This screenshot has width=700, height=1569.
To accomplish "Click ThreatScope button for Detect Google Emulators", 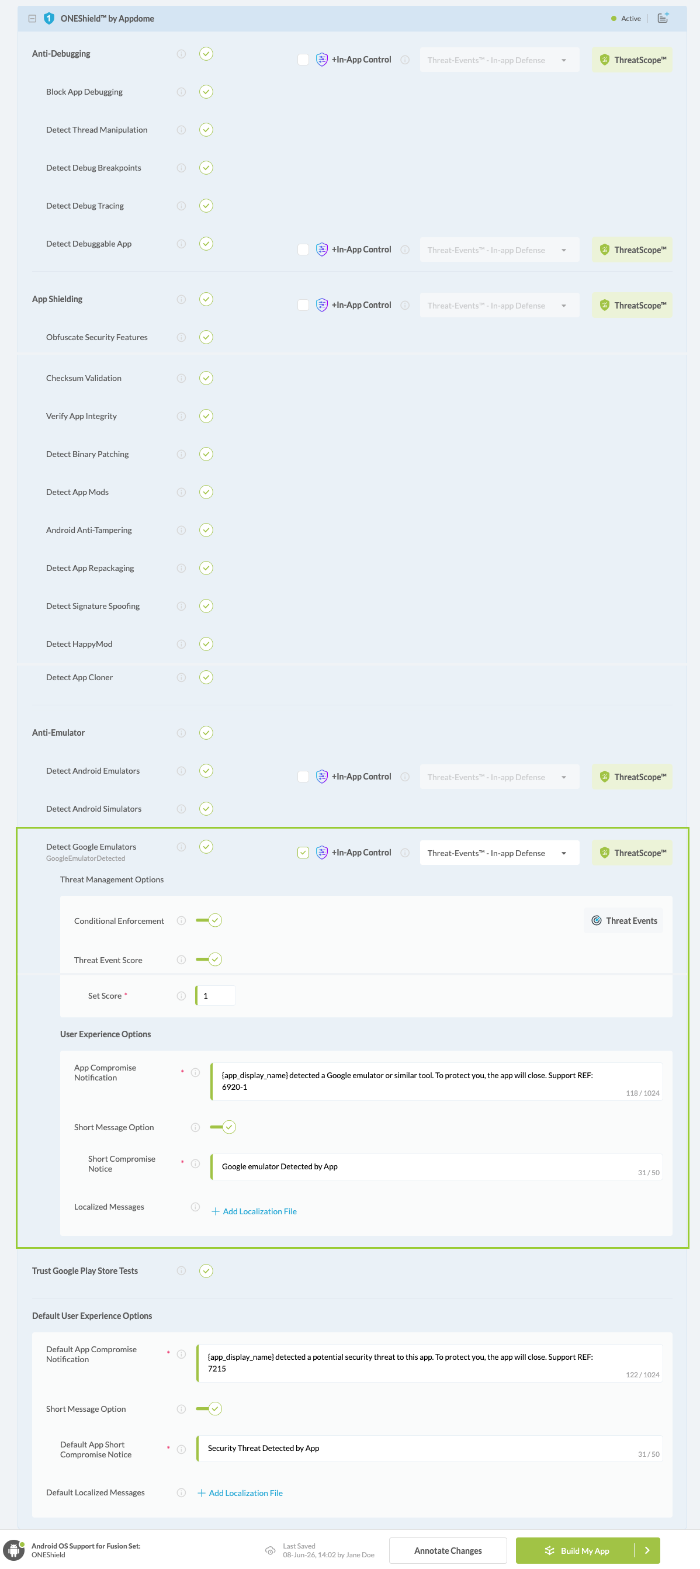I will point(632,853).
